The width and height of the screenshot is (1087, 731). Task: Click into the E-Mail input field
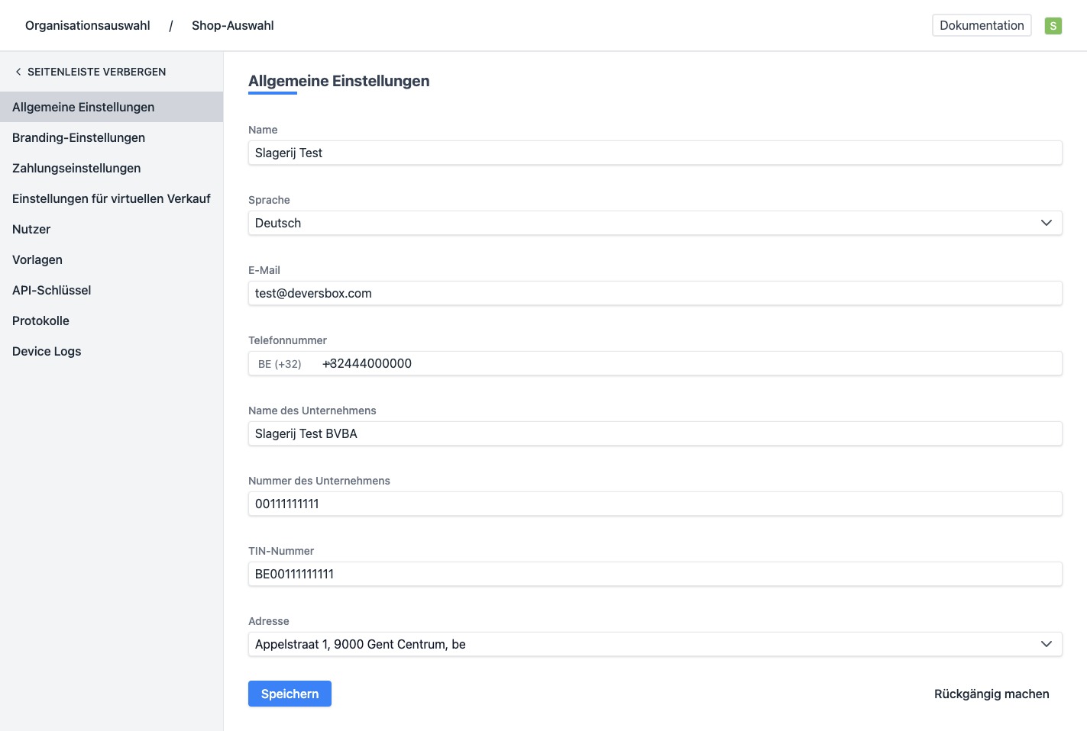[655, 293]
